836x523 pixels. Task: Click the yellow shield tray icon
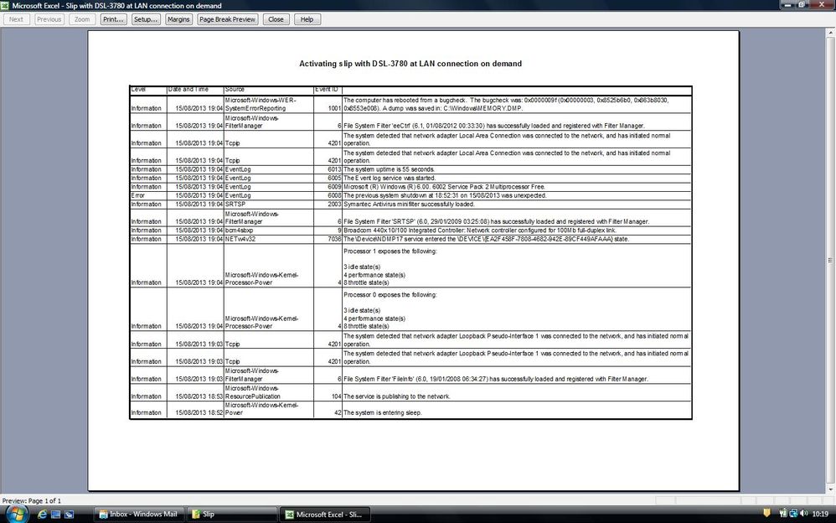(x=766, y=514)
